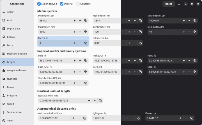Open the Energy conversion category

click(11, 37)
